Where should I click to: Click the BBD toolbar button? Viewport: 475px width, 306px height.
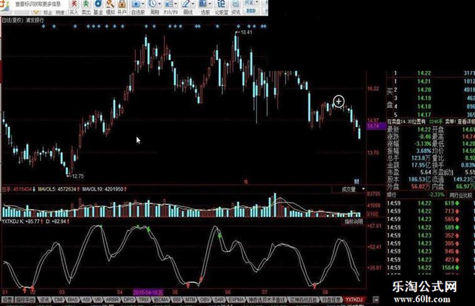tap(251, 11)
